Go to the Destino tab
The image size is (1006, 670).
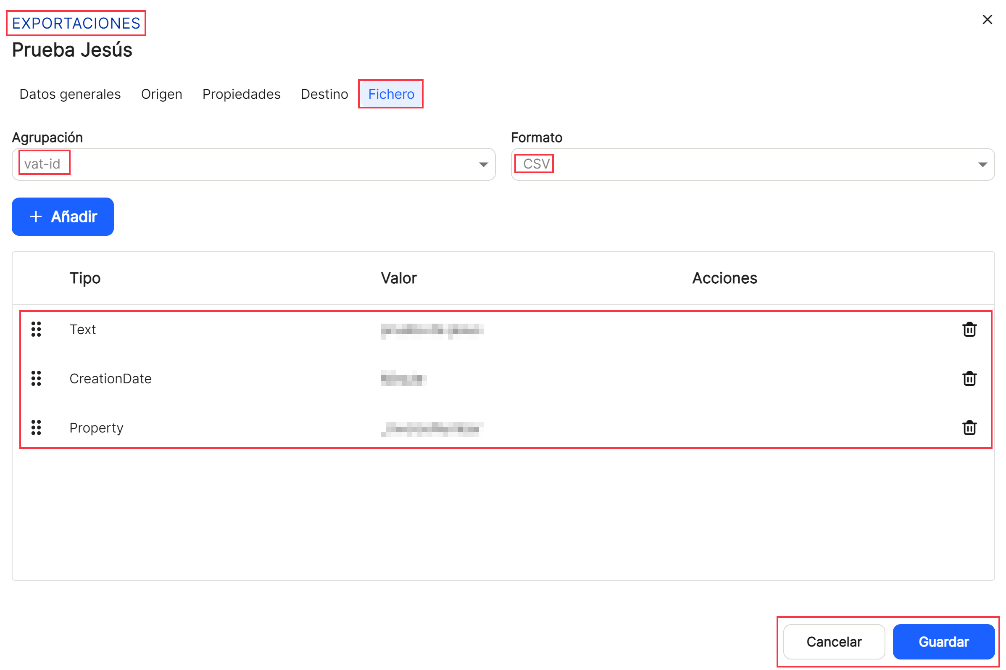[x=324, y=94]
